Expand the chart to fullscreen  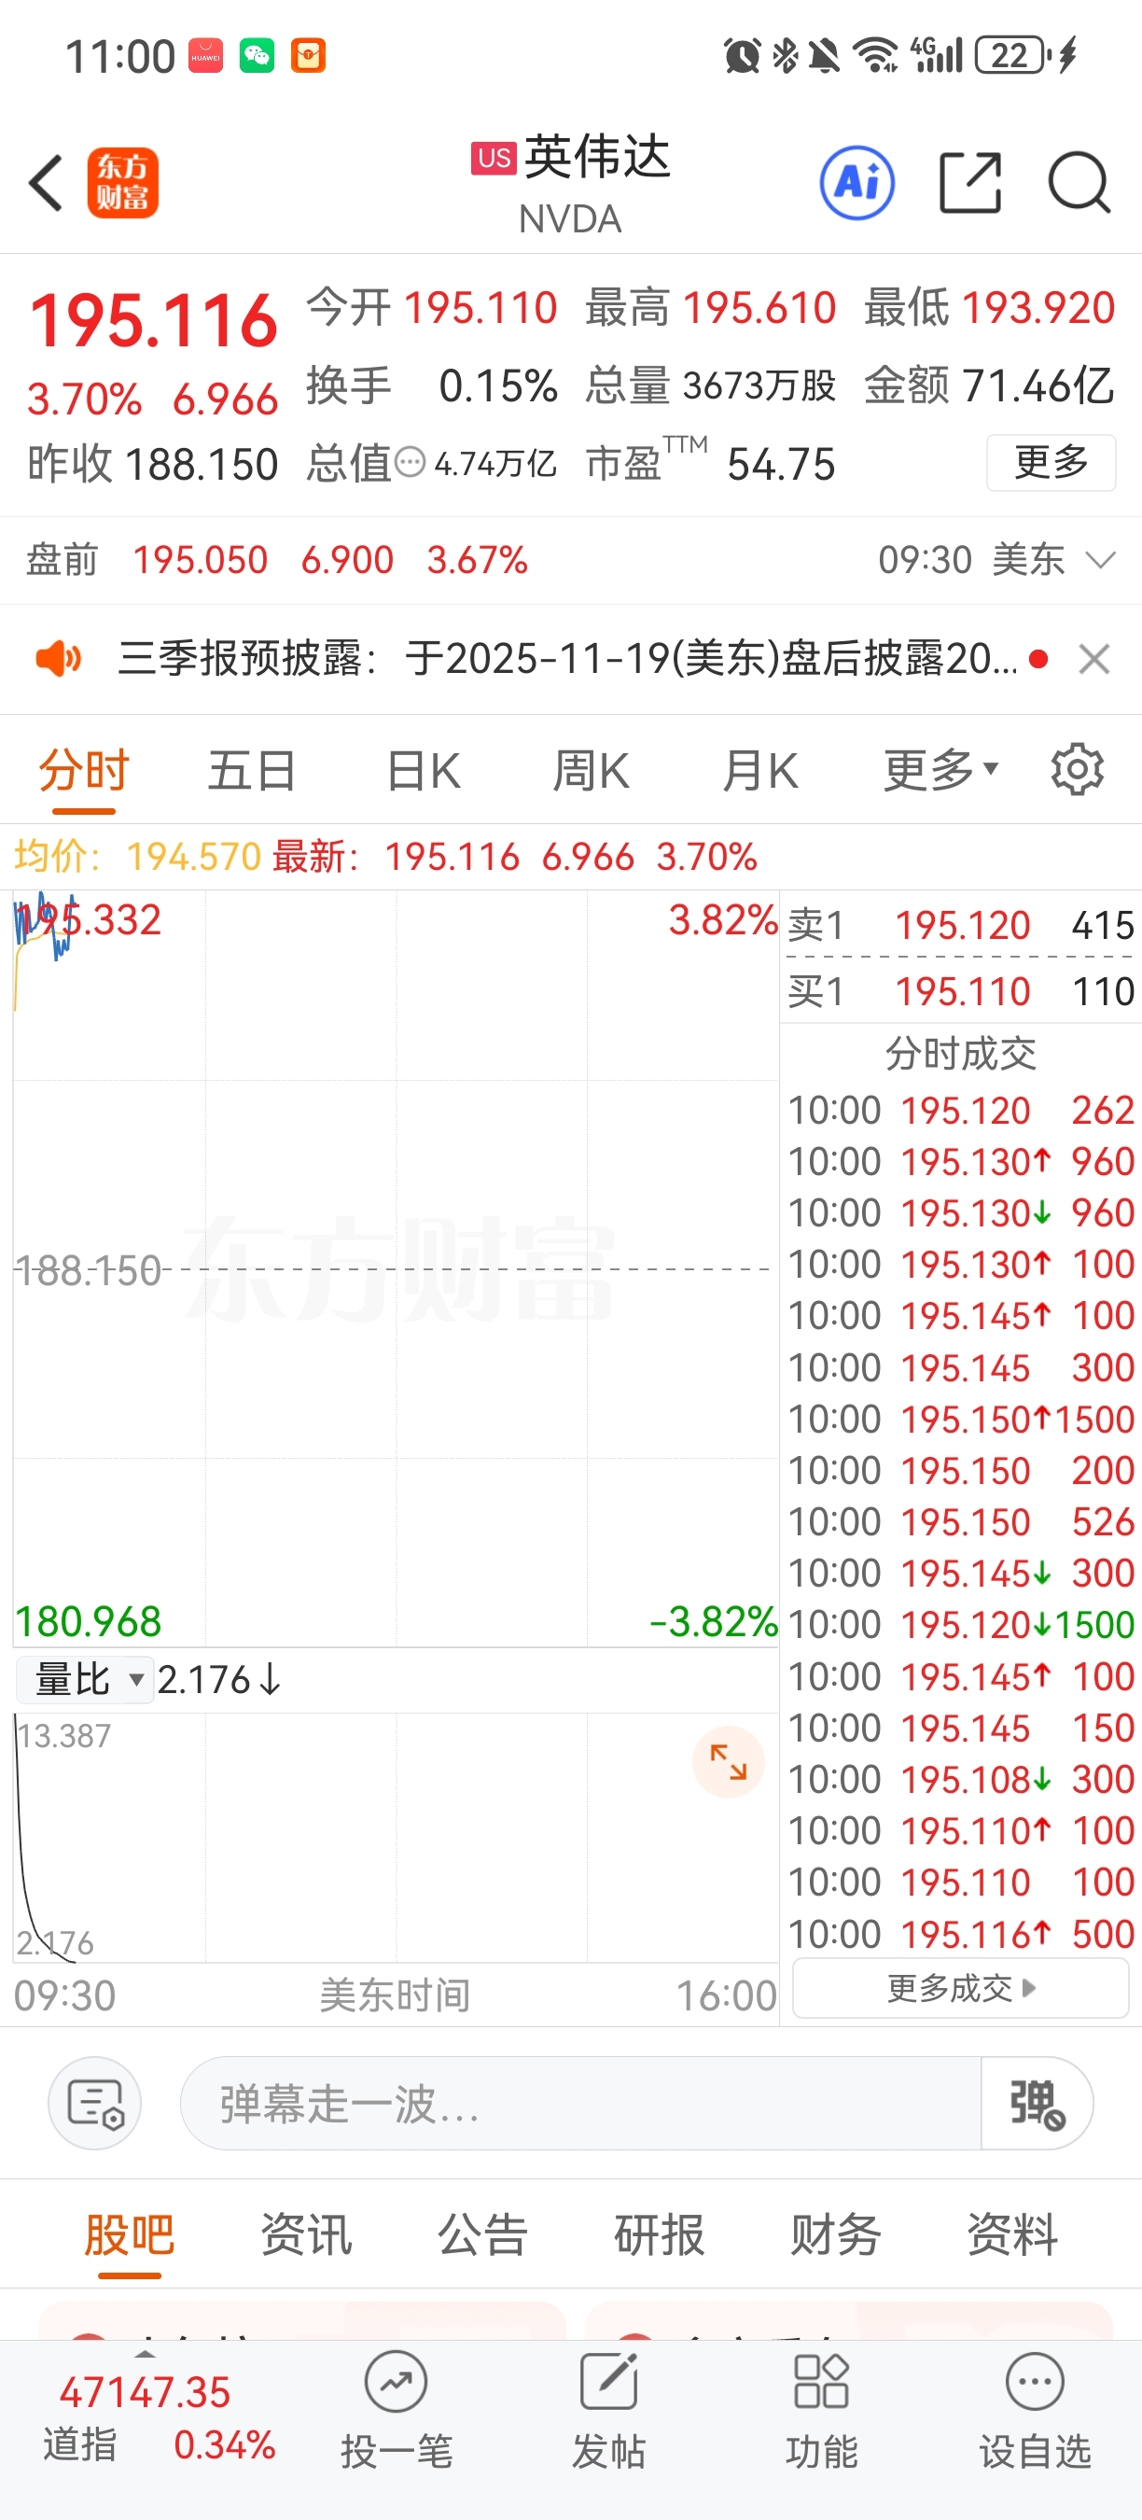pos(729,1762)
